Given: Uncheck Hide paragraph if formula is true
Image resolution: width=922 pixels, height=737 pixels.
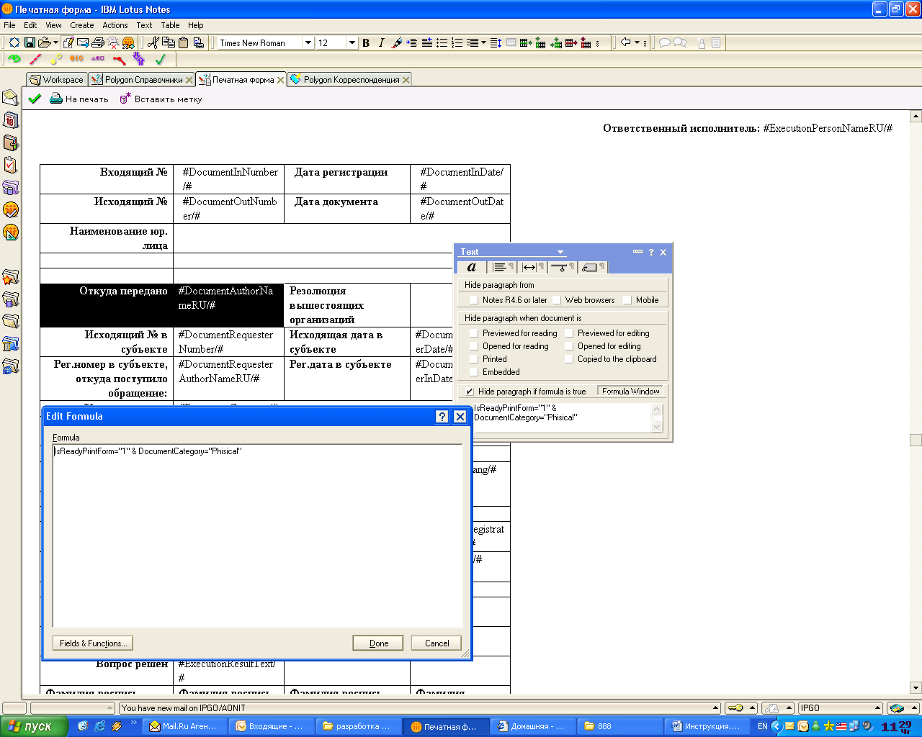Looking at the screenshot, I should 470,392.
